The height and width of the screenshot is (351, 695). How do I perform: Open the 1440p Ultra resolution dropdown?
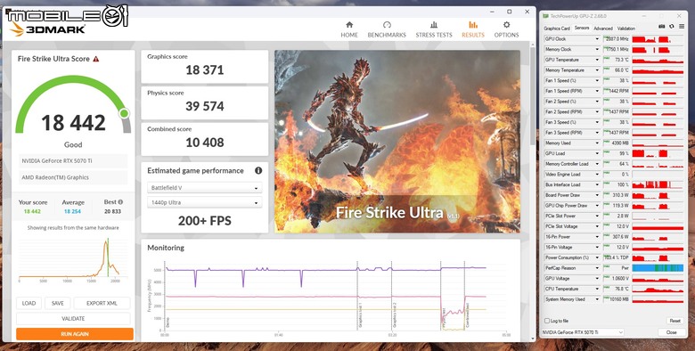tap(204, 202)
